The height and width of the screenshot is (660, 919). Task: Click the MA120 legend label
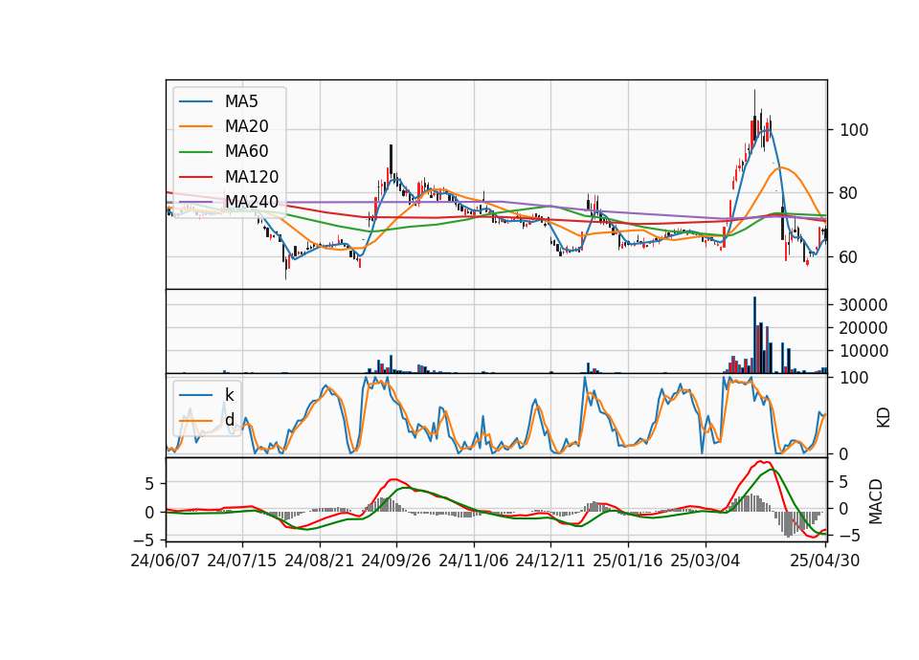[252, 176]
